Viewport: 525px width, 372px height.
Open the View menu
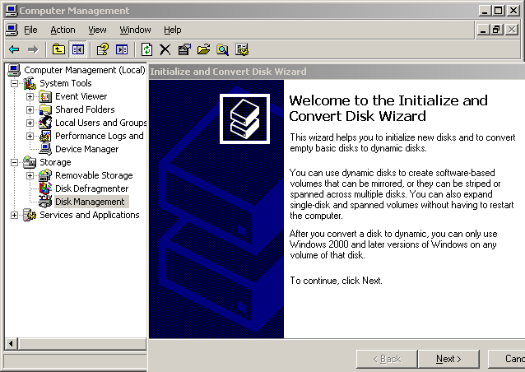tap(97, 30)
